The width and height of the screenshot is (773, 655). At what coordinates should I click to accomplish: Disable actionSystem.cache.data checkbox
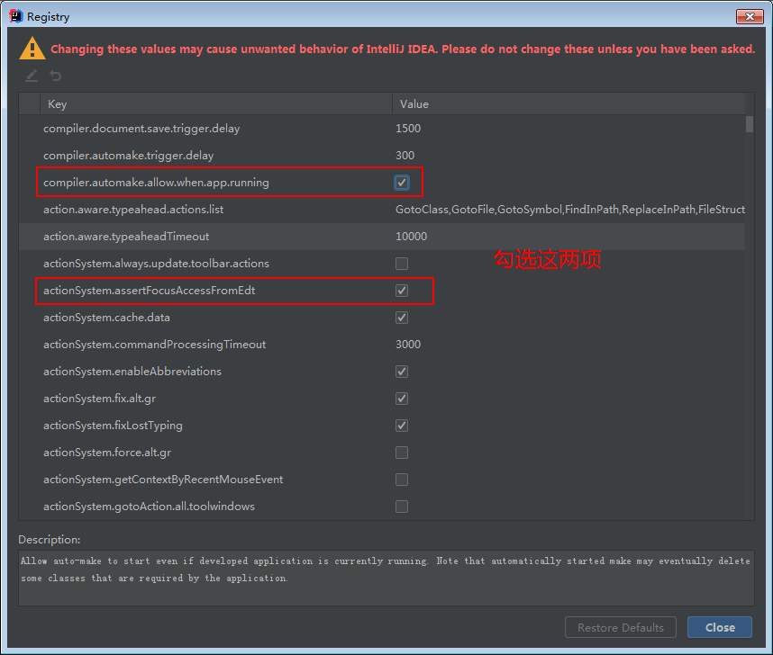pos(402,318)
